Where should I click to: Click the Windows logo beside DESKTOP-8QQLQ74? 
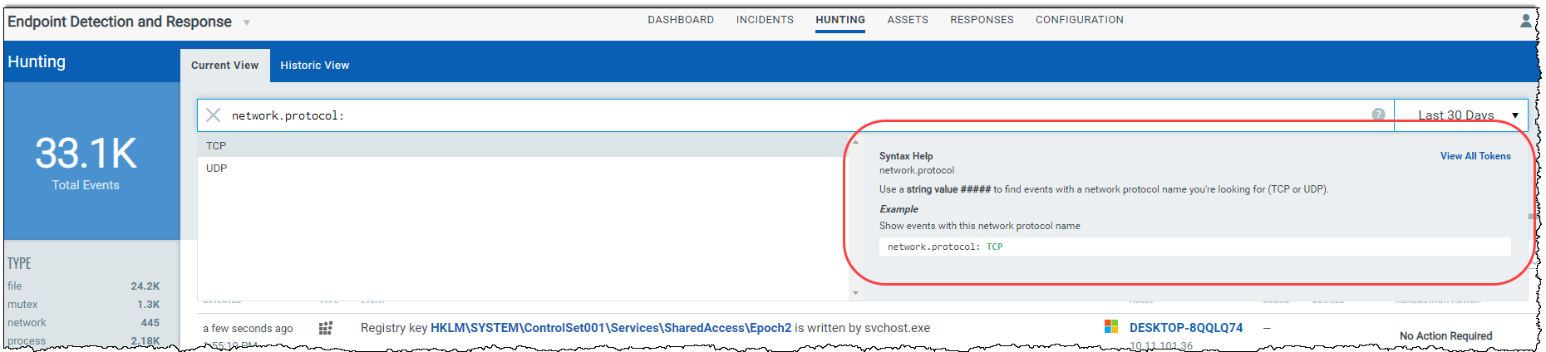tap(1111, 327)
